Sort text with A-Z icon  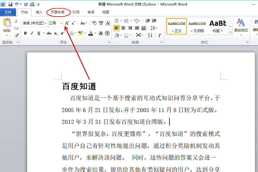tap(150, 35)
